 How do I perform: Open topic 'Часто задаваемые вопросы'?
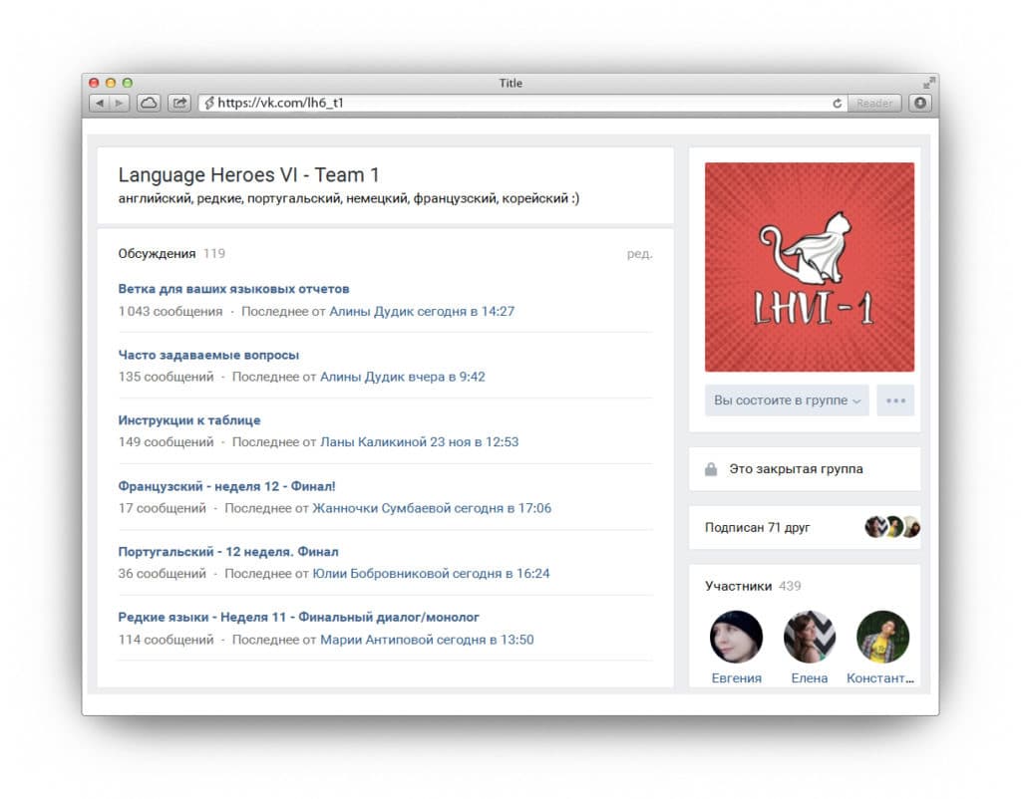point(208,355)
